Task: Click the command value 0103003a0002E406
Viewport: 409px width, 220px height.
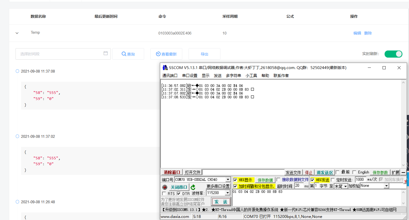Action: tap(175, 33)
